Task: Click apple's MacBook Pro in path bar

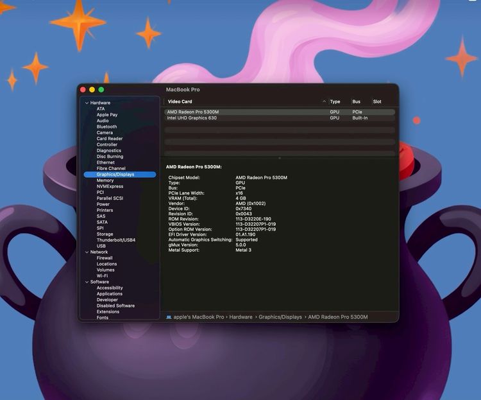Action: pyautogui.click(x=199, y=317)
